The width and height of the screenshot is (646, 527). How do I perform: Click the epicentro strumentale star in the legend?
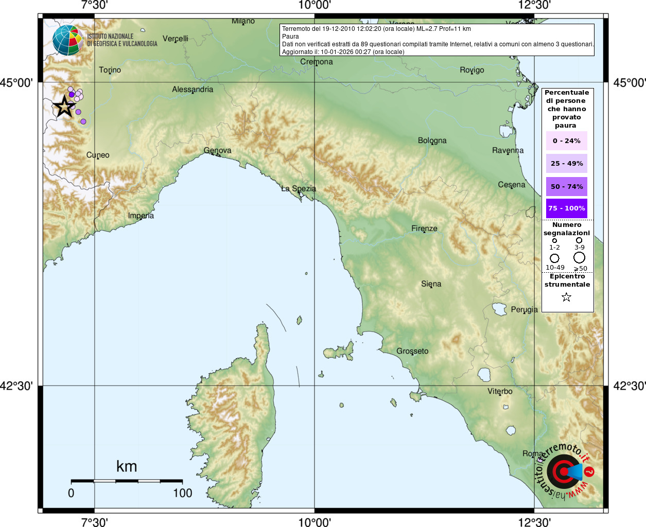pyautogui.click(x=566, y=297)
